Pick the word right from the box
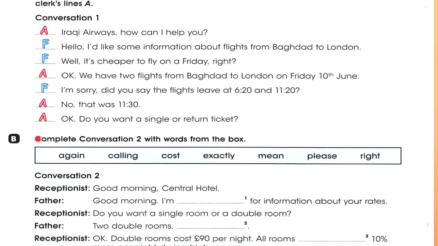Image resolution: width=438 pixels, height=246 pixels. 370,156
